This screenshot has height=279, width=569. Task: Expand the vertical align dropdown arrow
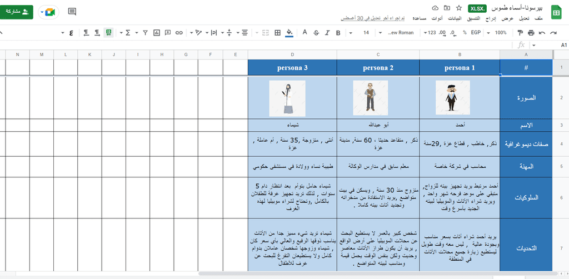[222, 33]
